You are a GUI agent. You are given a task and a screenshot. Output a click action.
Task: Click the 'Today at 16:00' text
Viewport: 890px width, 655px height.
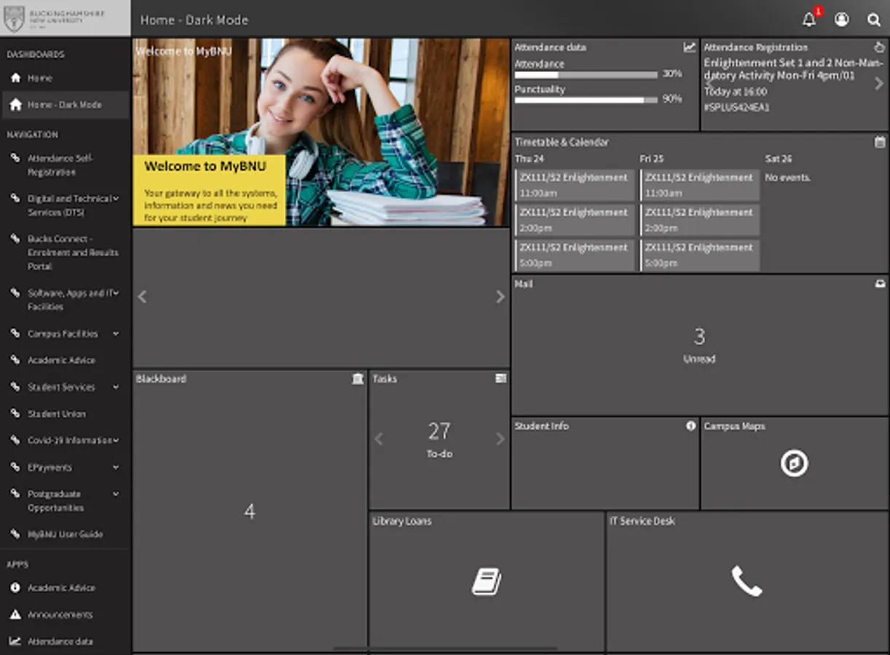(x=735, y=92)
